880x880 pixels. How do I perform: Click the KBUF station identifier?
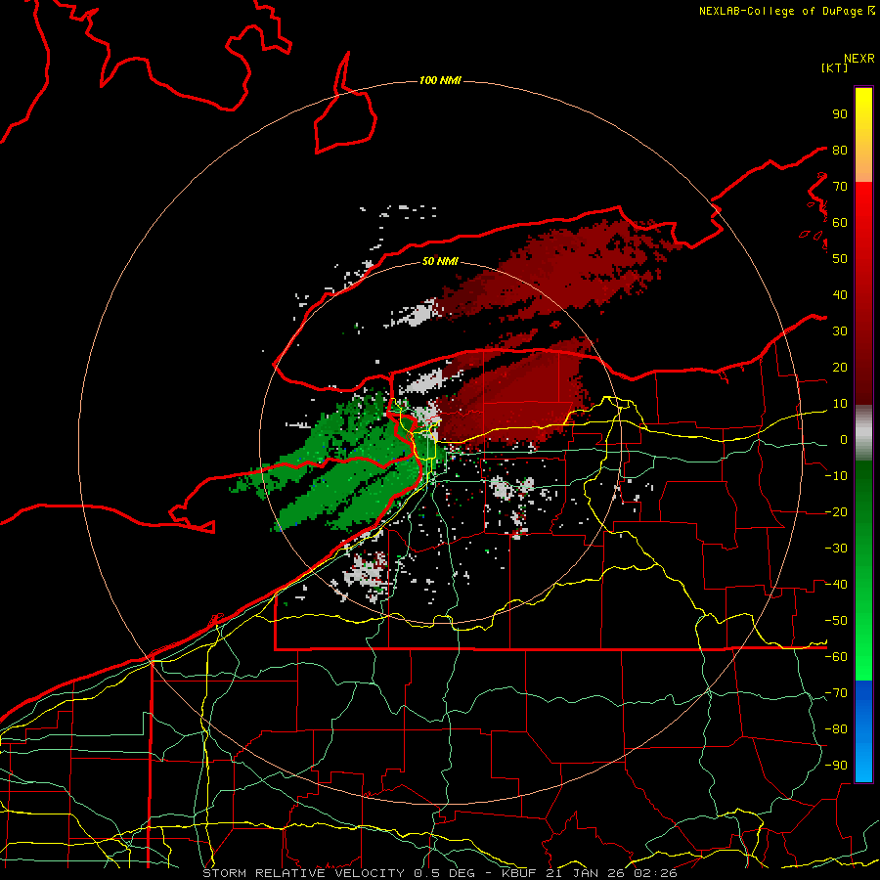(x=518, y=873)
